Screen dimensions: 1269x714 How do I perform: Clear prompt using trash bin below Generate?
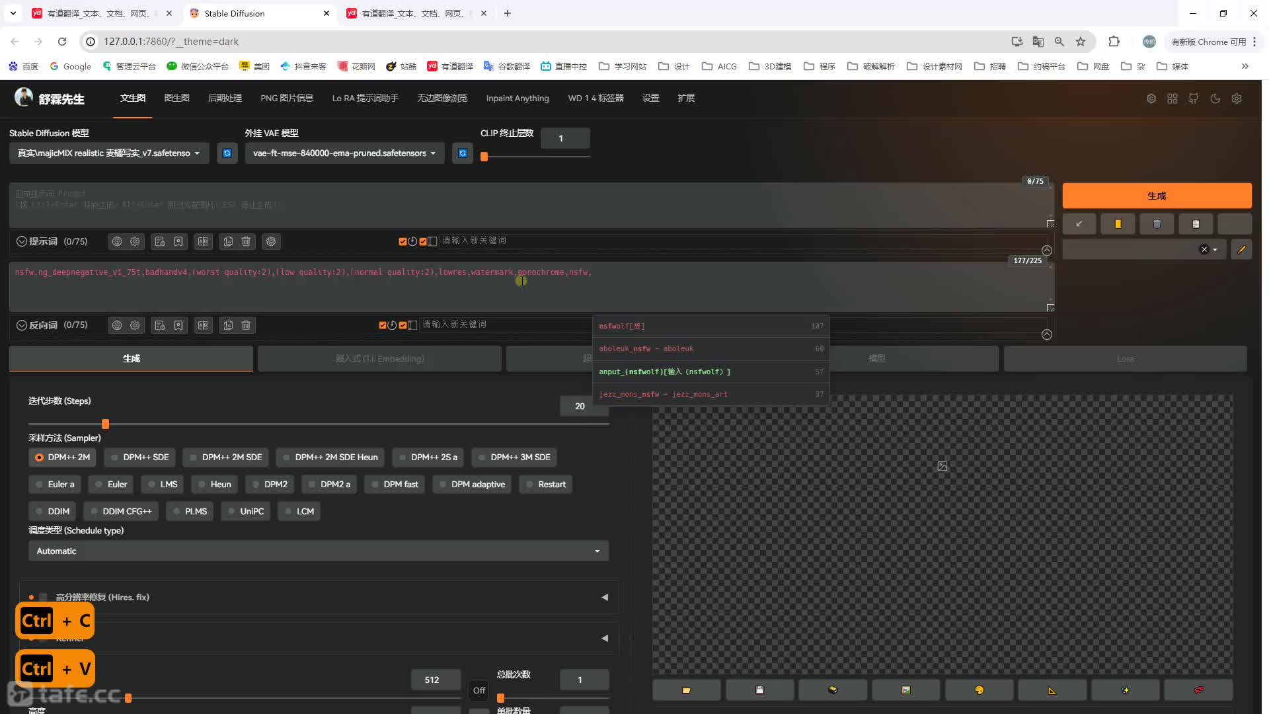1157,224
